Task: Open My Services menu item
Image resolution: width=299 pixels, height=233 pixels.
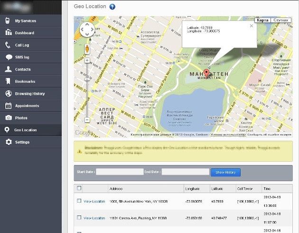Action: pyautogui.click(x=31, y=20)
